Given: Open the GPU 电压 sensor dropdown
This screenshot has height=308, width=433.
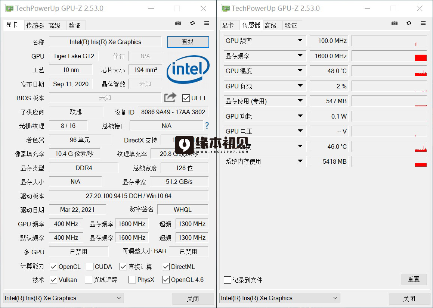Looking at the screenshot, I should coord(300,131).
